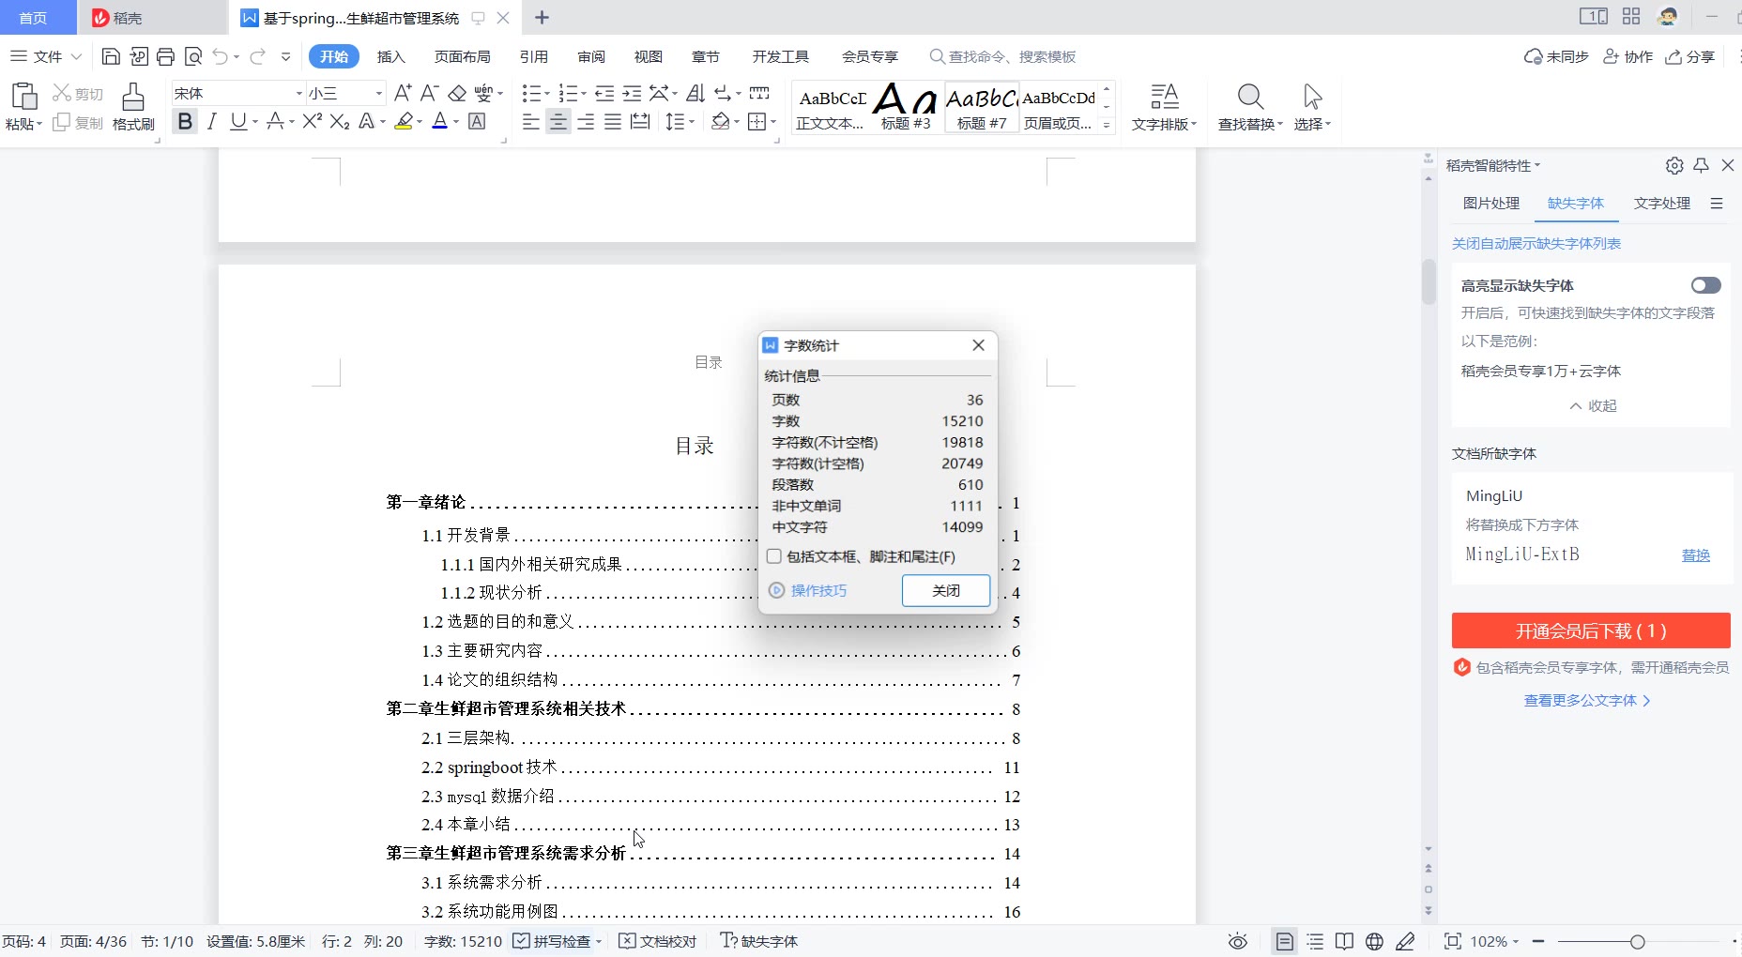Toggle spell check in status bar

coord(554,941)
